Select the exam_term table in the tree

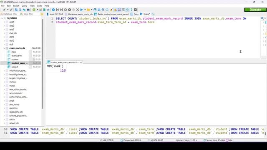[17, 55]
